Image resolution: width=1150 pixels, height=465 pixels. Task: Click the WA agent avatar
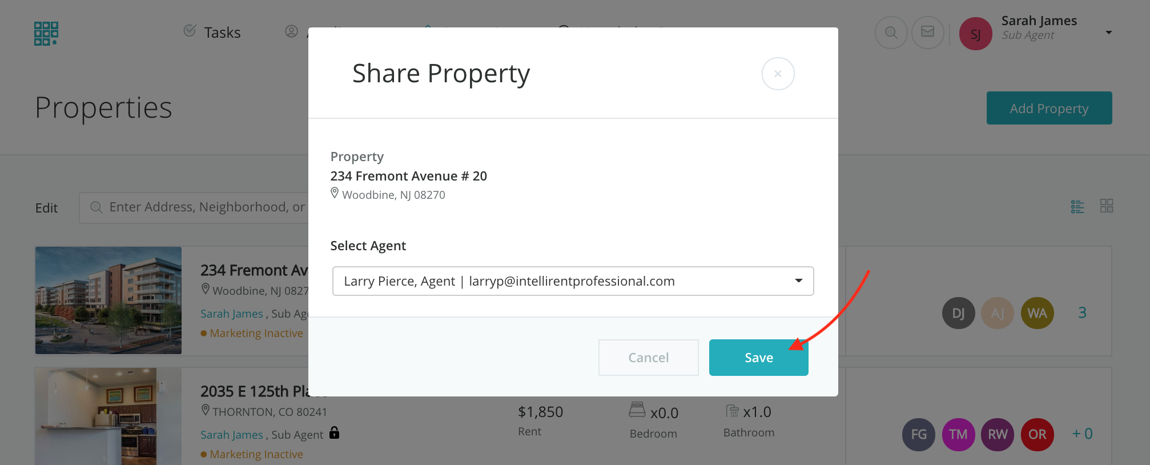point(1037,313)
